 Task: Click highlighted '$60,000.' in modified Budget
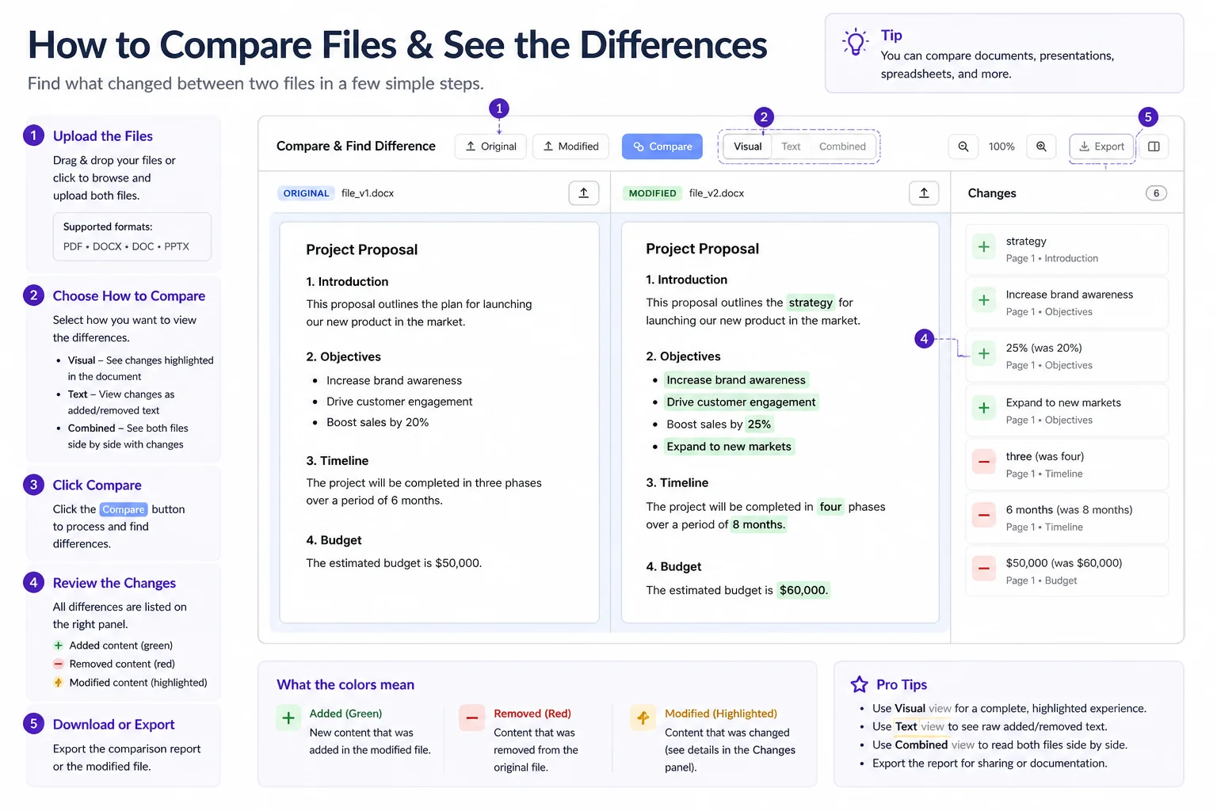coord(803,590)
